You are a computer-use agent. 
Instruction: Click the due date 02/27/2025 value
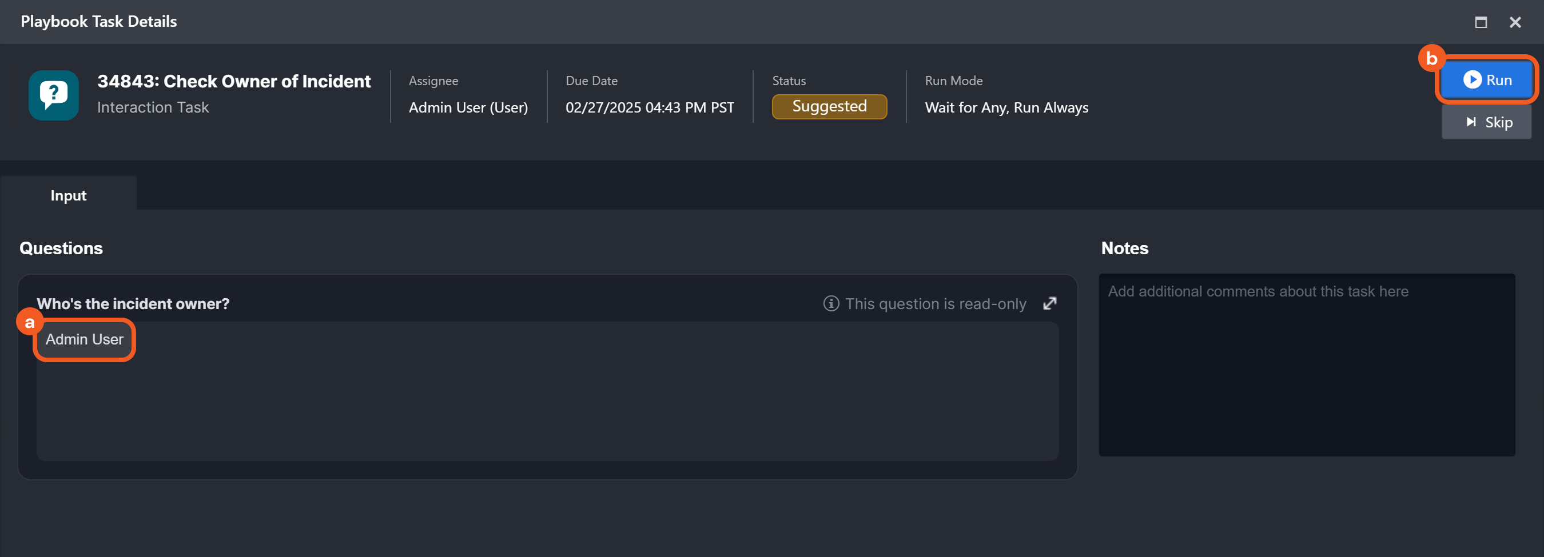[x=649, y=108]
